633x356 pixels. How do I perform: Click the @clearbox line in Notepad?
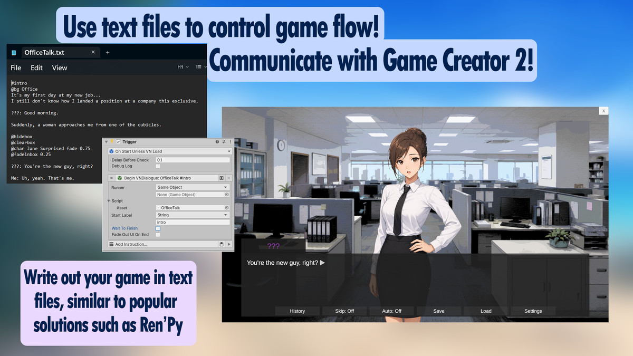click(24, 142)
